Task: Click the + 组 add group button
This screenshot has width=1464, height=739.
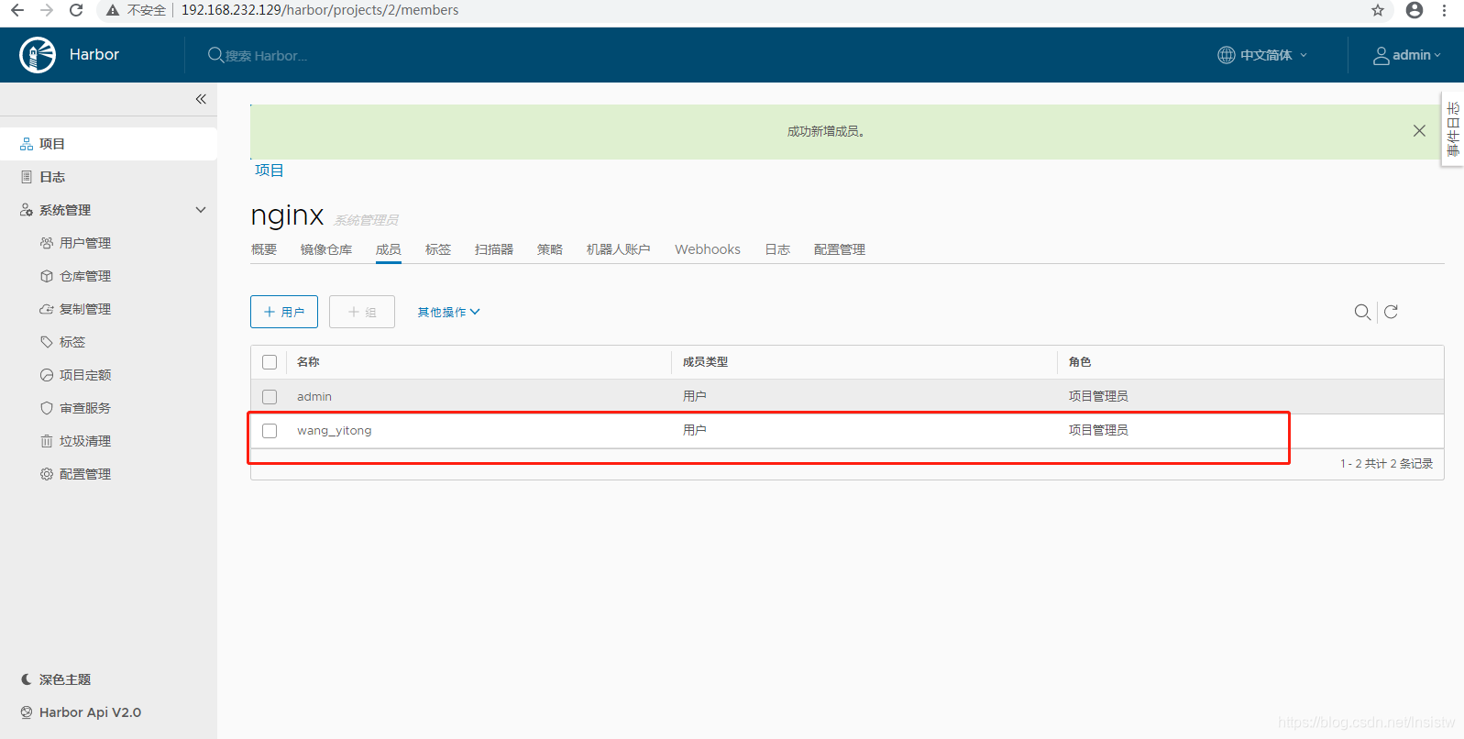Action: tap(362, 312)
